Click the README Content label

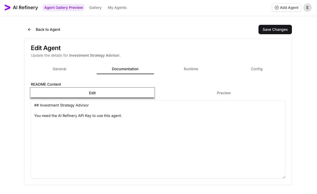pyautogui.click(x=46, y=84)
